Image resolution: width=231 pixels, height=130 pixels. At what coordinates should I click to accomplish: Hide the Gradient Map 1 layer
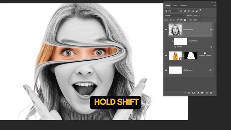tap(166, 30)
